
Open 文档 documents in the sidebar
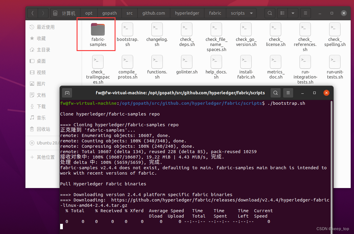pos(42,95)
